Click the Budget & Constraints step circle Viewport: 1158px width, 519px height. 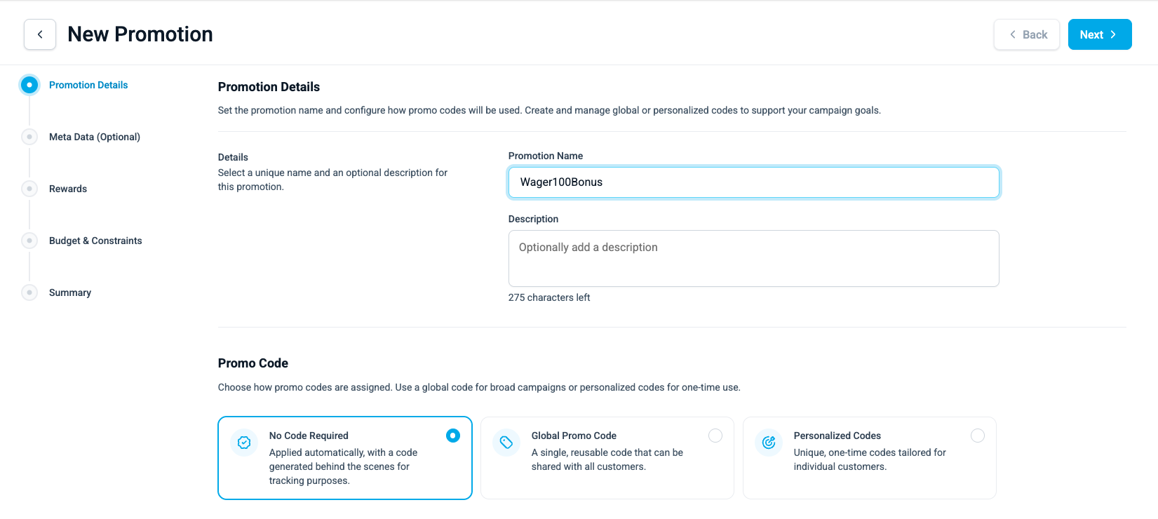point(29,241)
